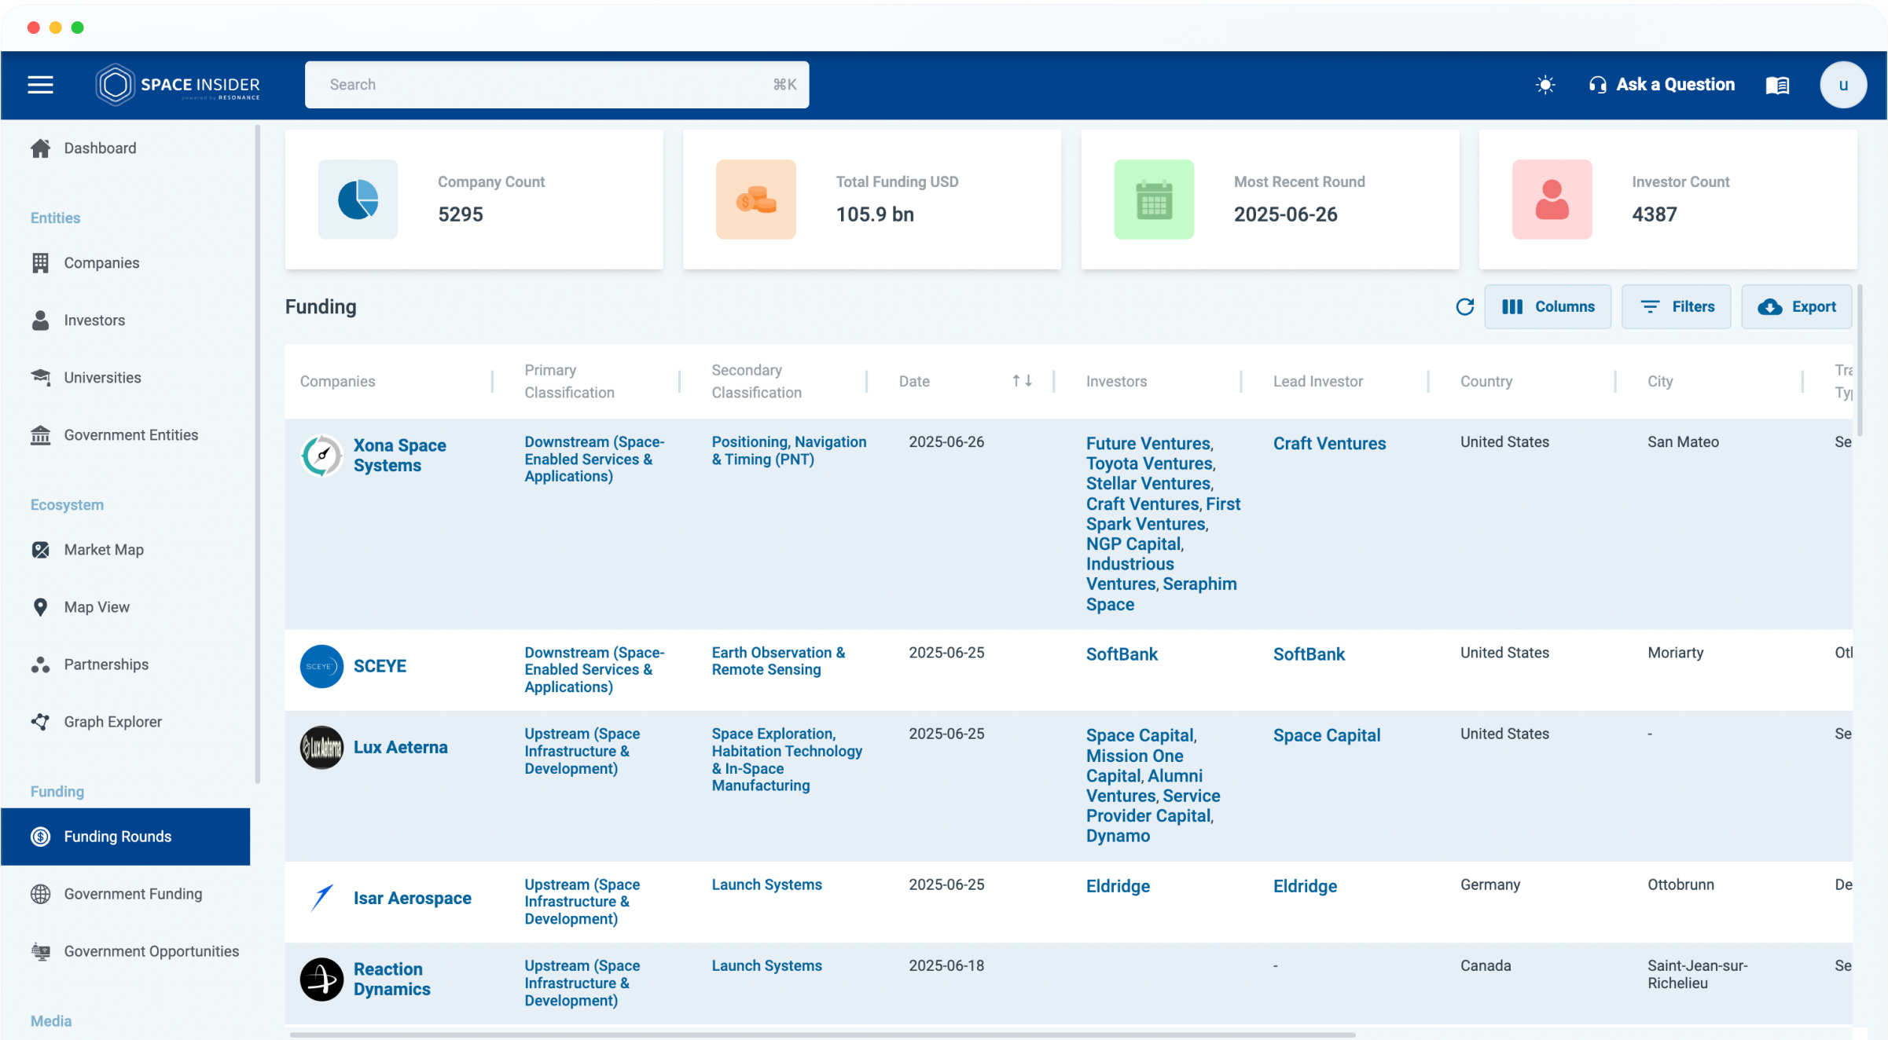The width and height of the screenshot is (1888, 1040).
Task: Open the Filters panel
Action: (1677, 307)
